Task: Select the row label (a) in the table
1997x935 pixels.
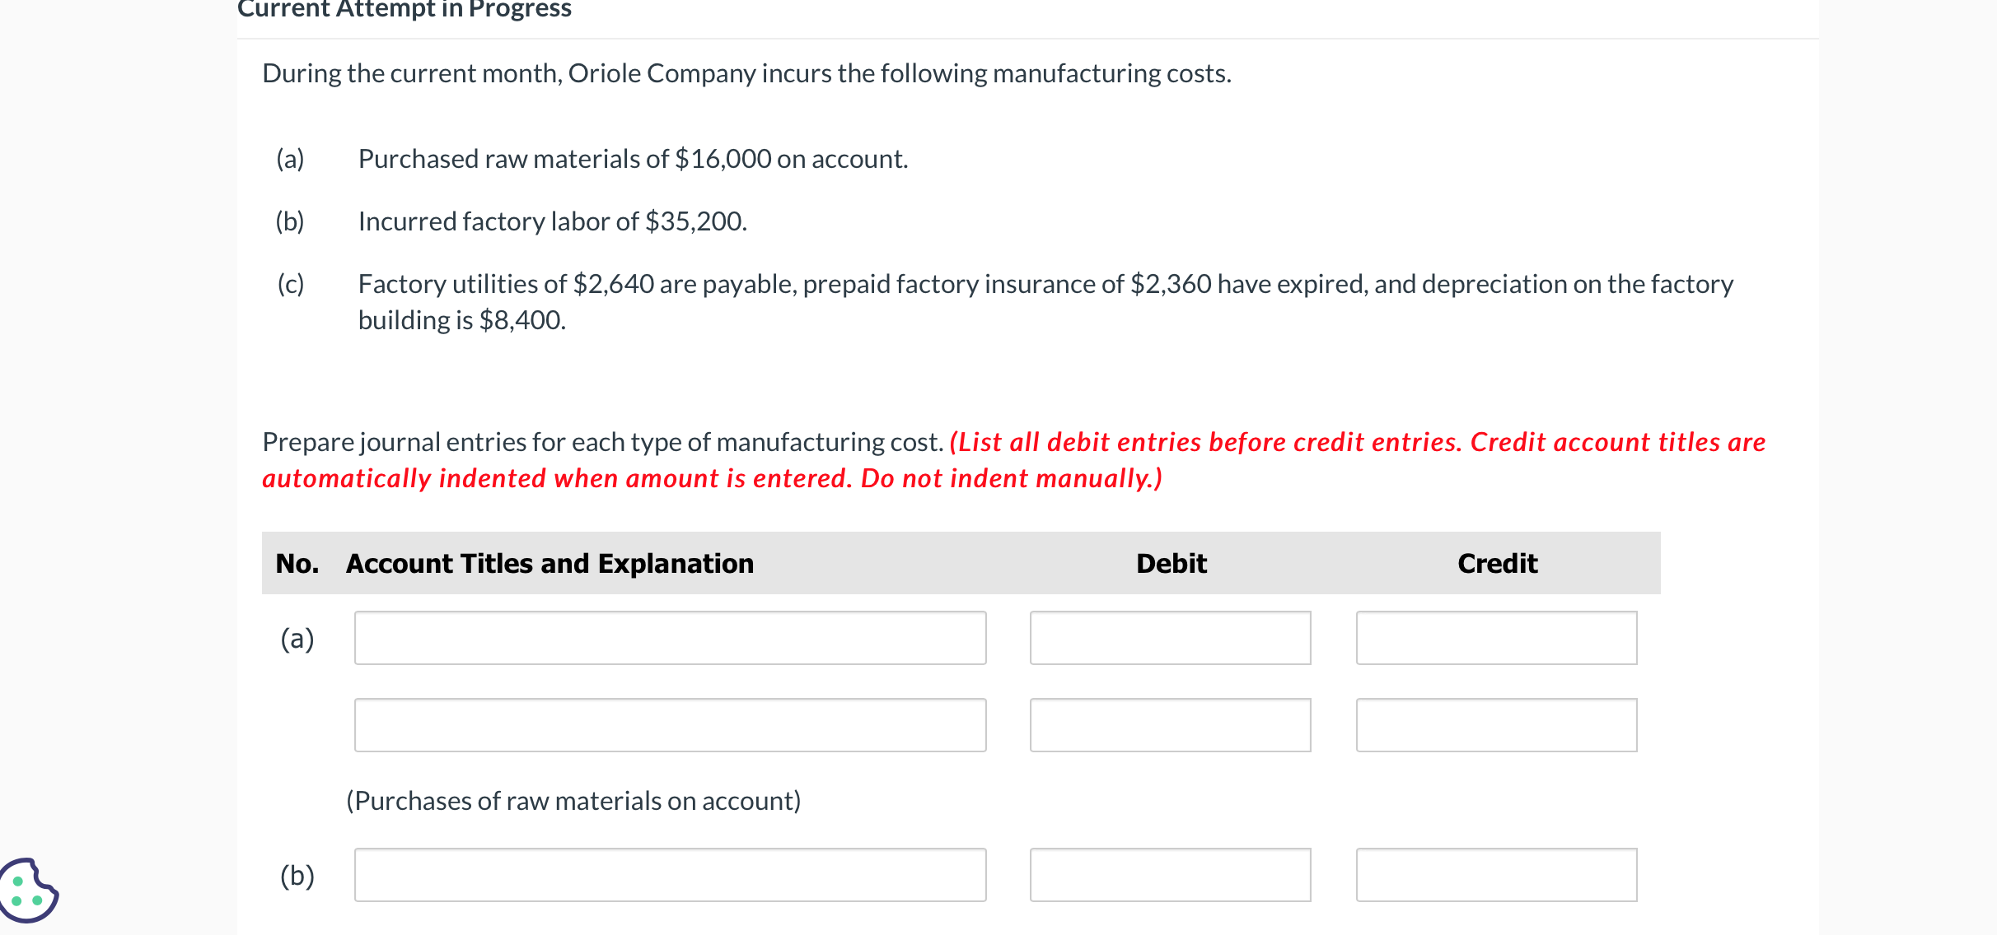Action: [x=297, y=638]
